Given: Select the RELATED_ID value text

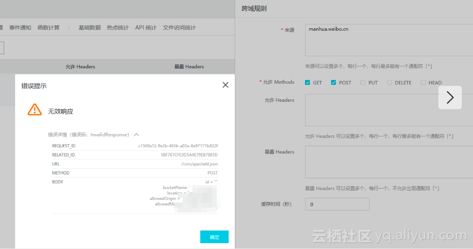Looking at the screenshot, I should click(x=189, y=155).
